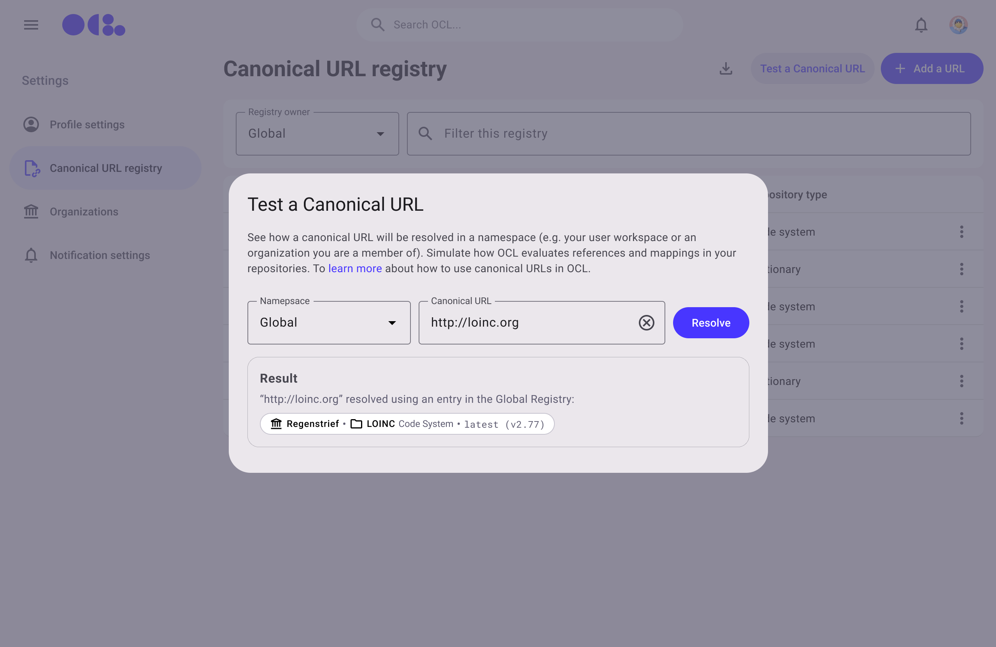Click the OCL logo

coord(94,25)
